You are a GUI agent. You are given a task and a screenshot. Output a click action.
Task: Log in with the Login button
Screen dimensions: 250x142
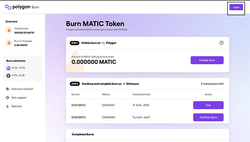point(236,7)
